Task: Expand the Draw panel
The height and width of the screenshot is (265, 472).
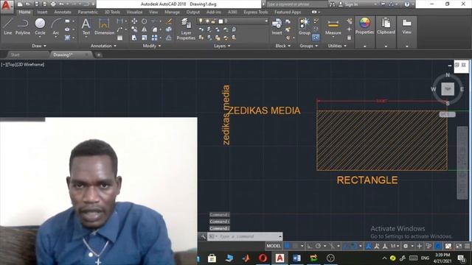Action: pos(39,46)
